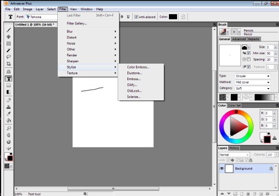
Task: Toggle Anti-aliased checkbox
Action: coord(136,17)
